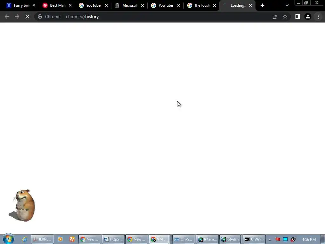Launch Internet Explorer from taskbar
Image resolution: width=325 pixels, height=244 pixels.
(x=24, y=239)
